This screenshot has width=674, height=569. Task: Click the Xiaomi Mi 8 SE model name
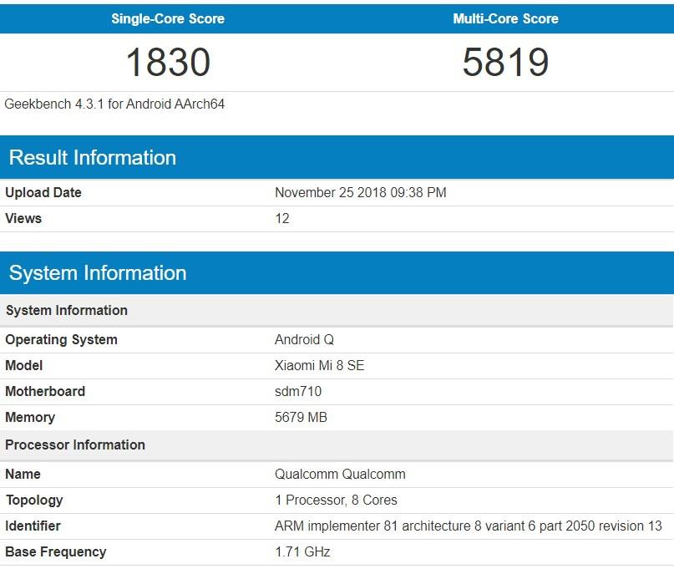(319, 365)
